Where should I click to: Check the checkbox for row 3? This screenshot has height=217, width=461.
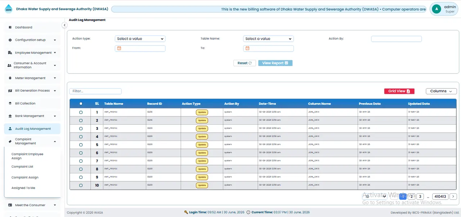tap(81, 129)
